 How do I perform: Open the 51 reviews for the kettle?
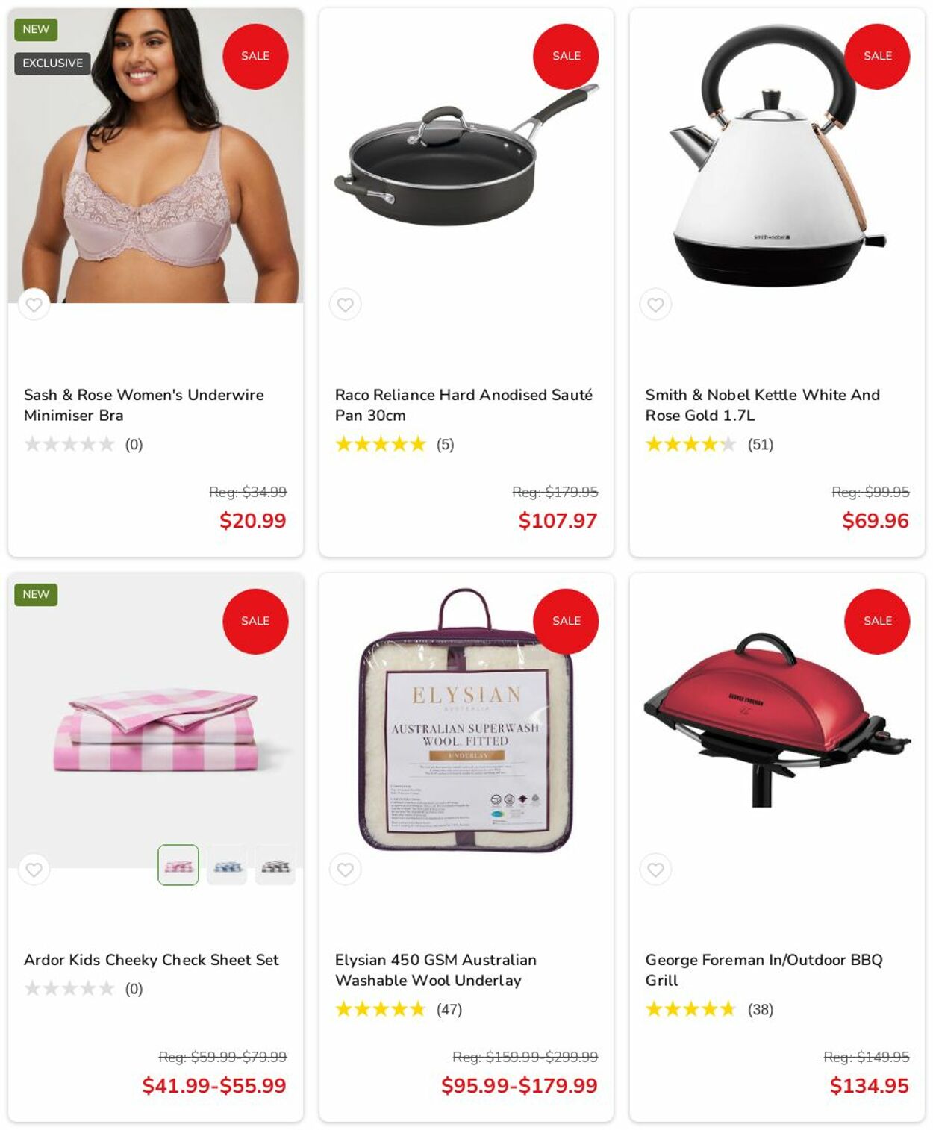tap(760, 445)
